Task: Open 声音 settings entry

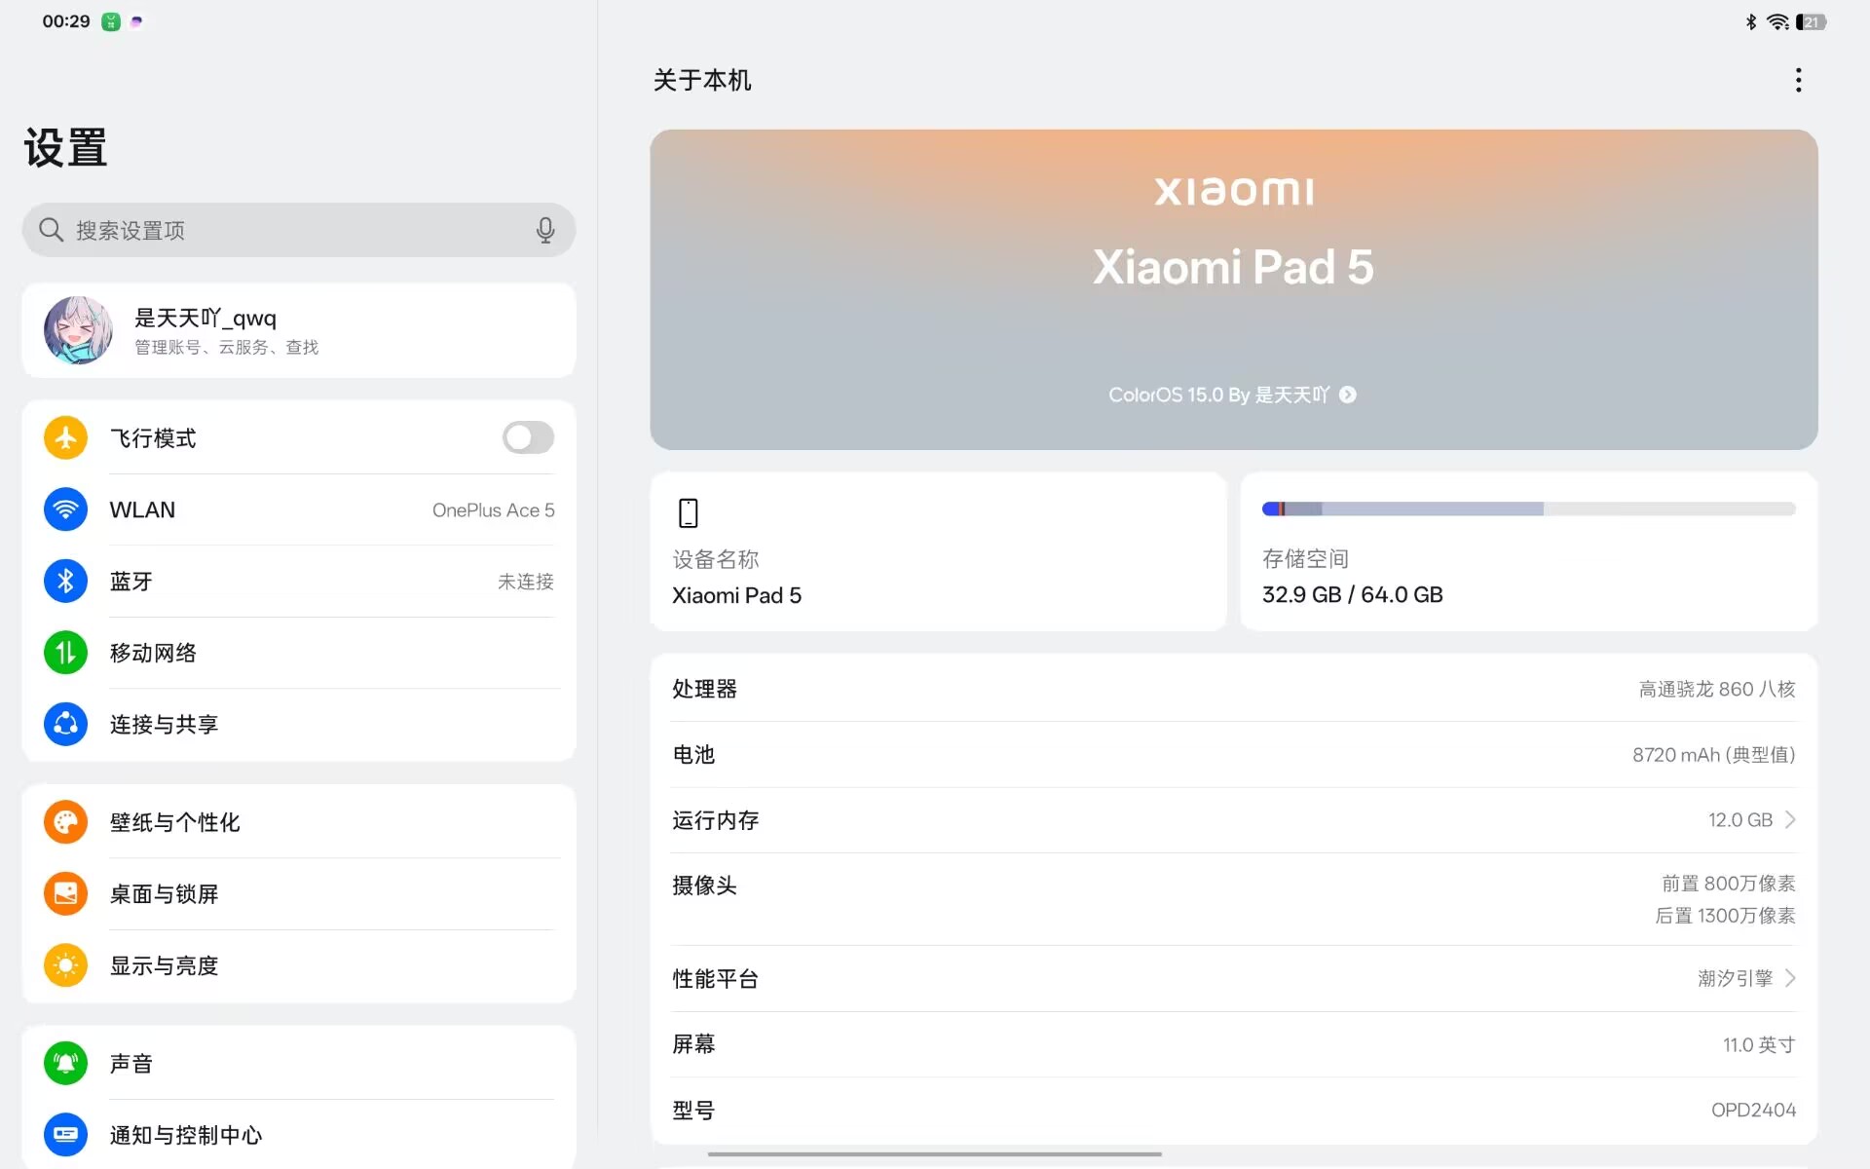Action: coord(299,1063)
